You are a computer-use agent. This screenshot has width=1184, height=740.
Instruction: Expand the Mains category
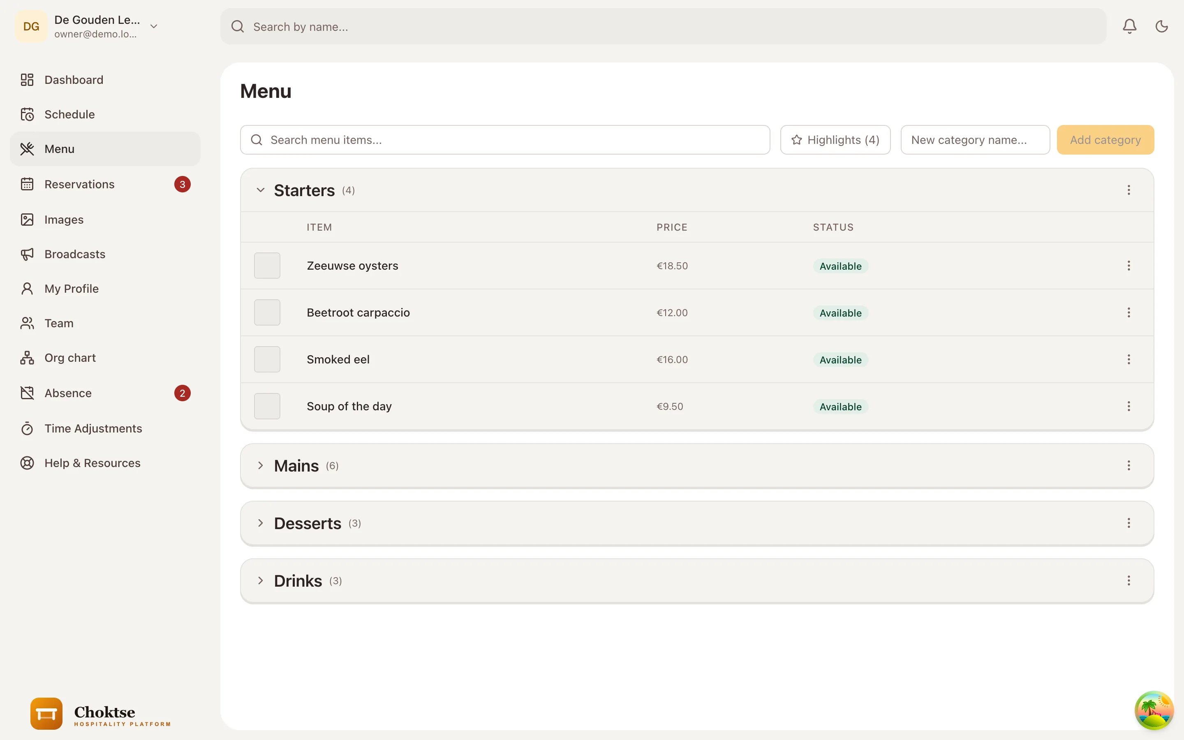pos(261,465)
